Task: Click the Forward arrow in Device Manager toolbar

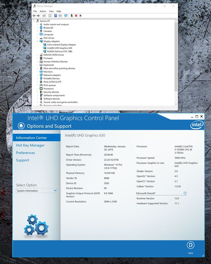Action: pyautogui.click(x=38, y=16)
